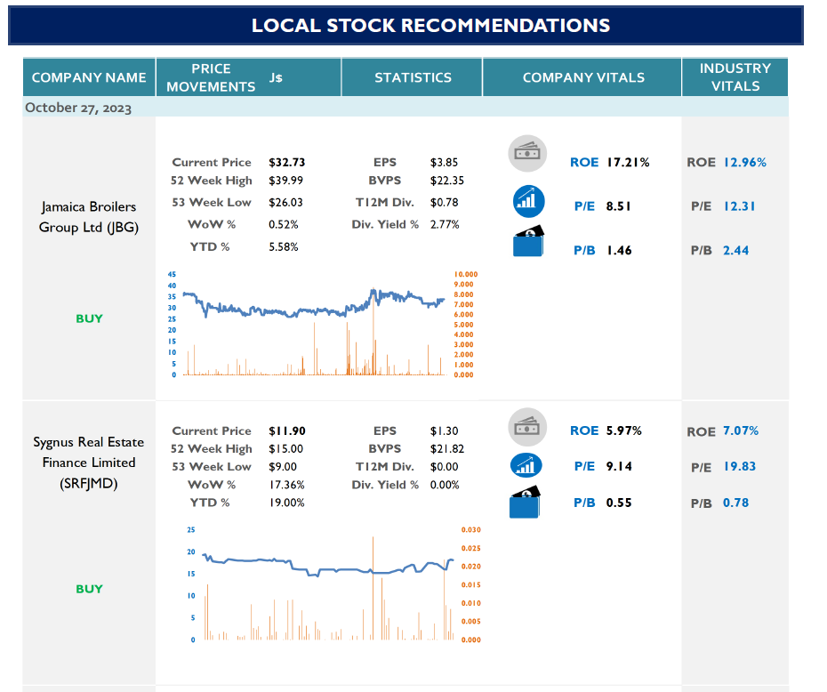Click the LOCAL STOCK RECOMMENDATIONS title banner
The width and height of the screenshot is (827, 692).
pyautogui.click(x=405, y=25)
